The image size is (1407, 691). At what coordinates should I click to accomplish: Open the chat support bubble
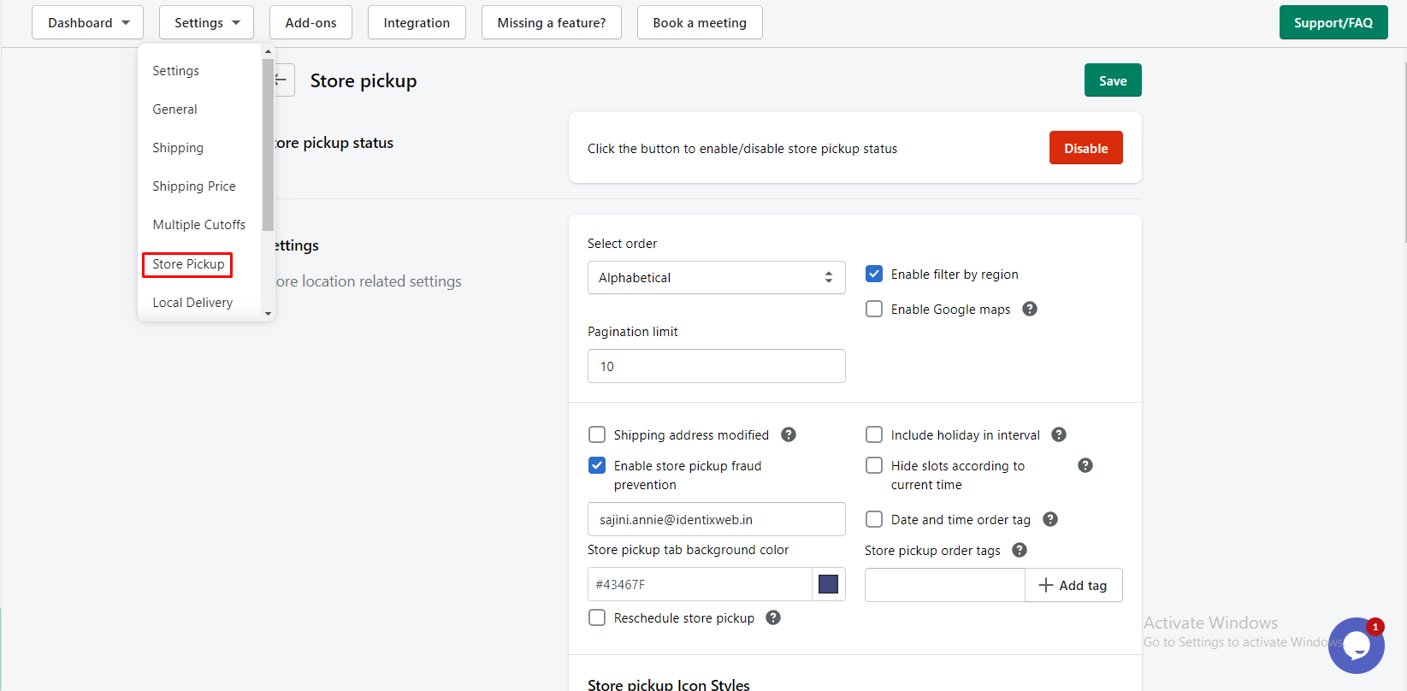pos(1356,645)
